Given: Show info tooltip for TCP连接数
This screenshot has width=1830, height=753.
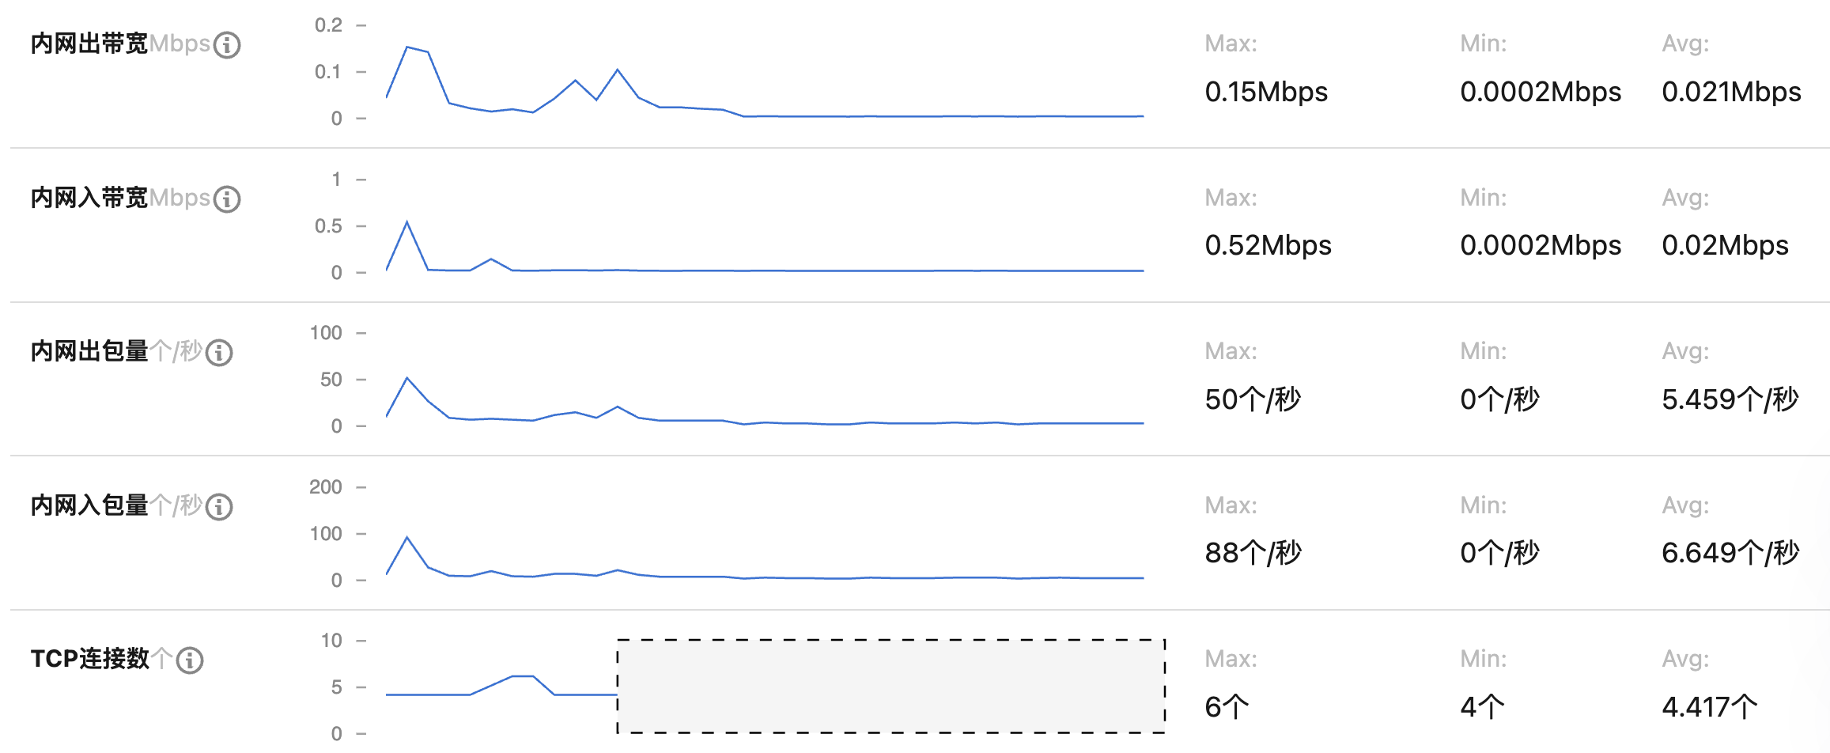Looking at the screenshot, I should pos(190,660).
